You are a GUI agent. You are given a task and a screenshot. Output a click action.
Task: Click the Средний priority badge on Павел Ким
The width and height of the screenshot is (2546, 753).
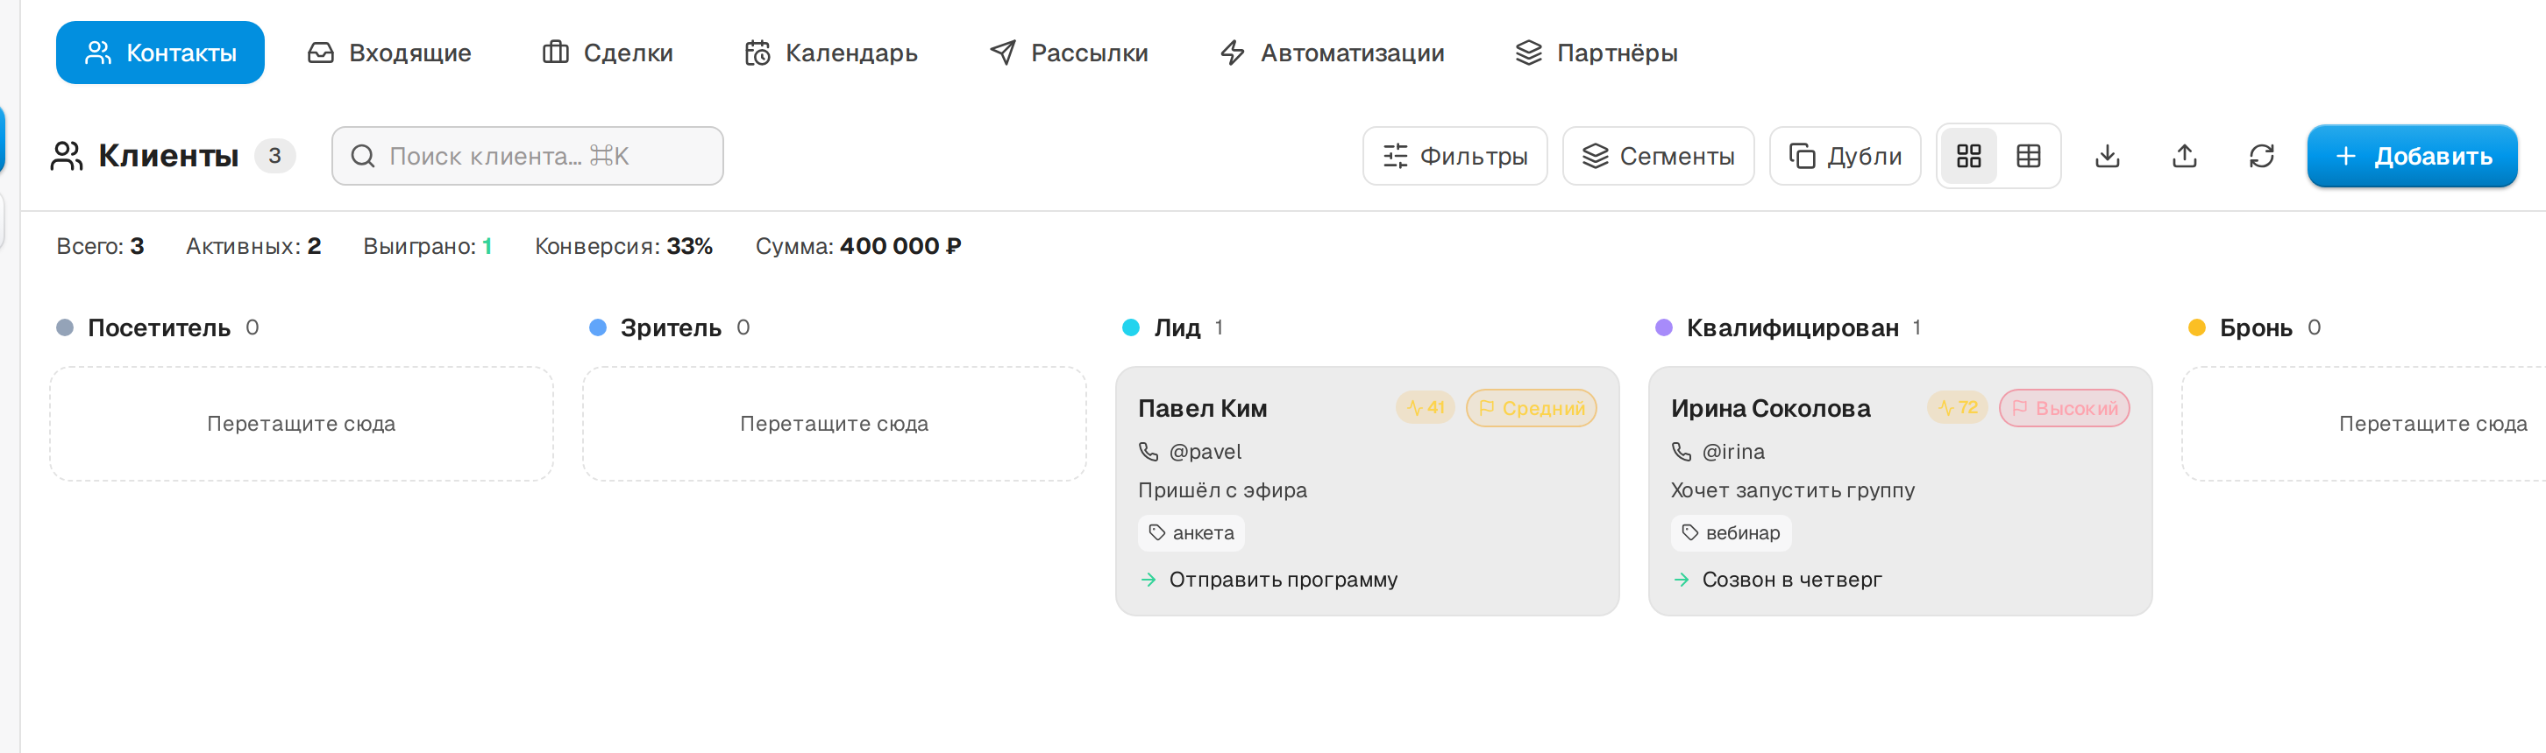pyautogui.click(x=1531, y=408)
